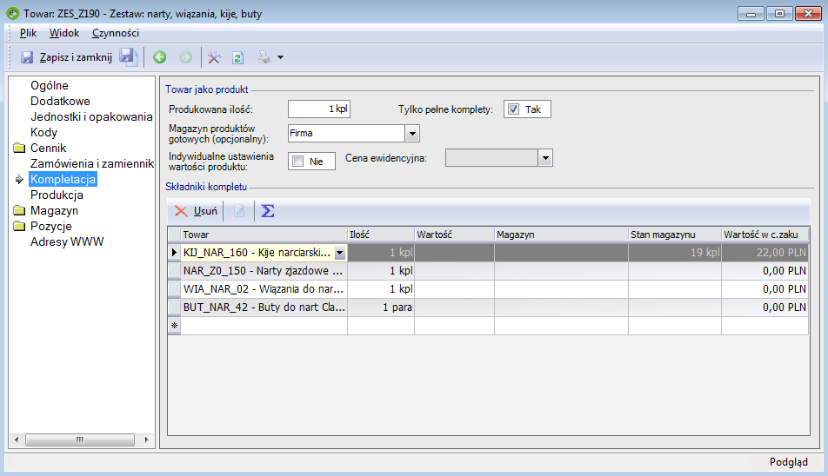Click the printer icon
The width and height of the screenshot is (828, 476).
pyautogui.click(x=264, y=57)
